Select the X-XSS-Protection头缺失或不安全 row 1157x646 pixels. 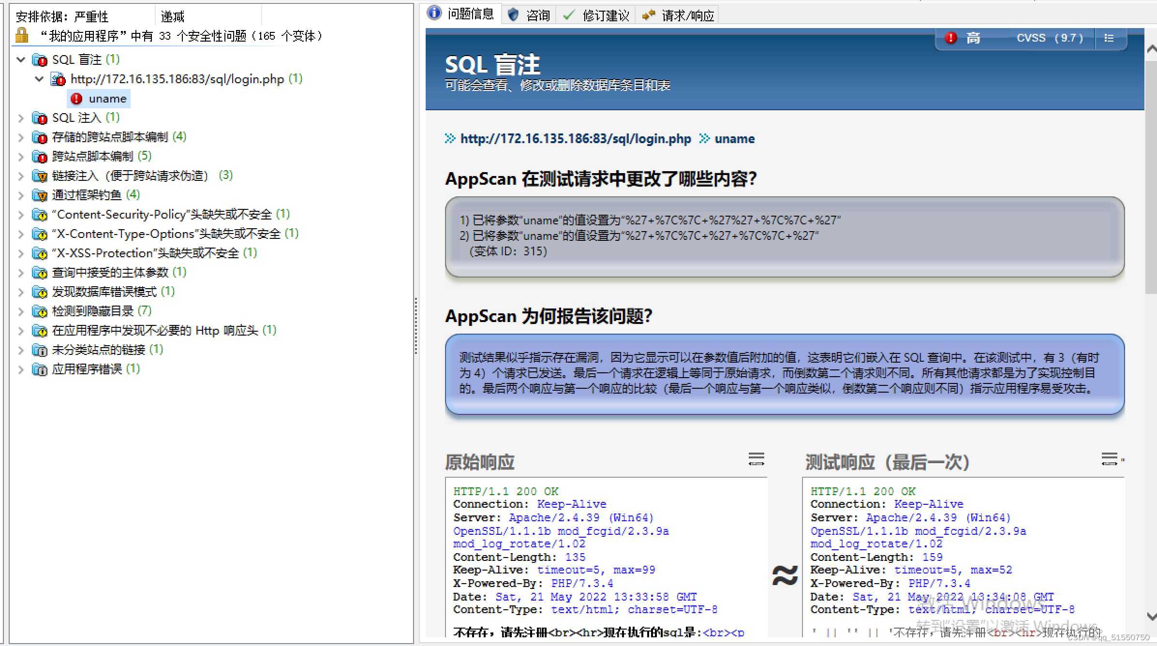pyautogui.click(x=154, y=253)
